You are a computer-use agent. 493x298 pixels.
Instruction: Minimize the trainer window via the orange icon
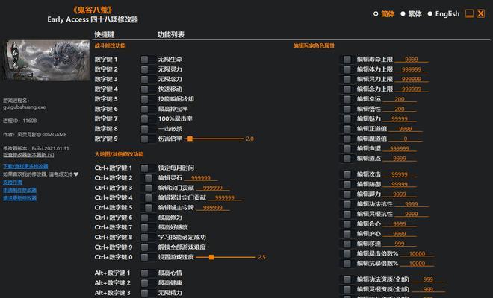469,13
